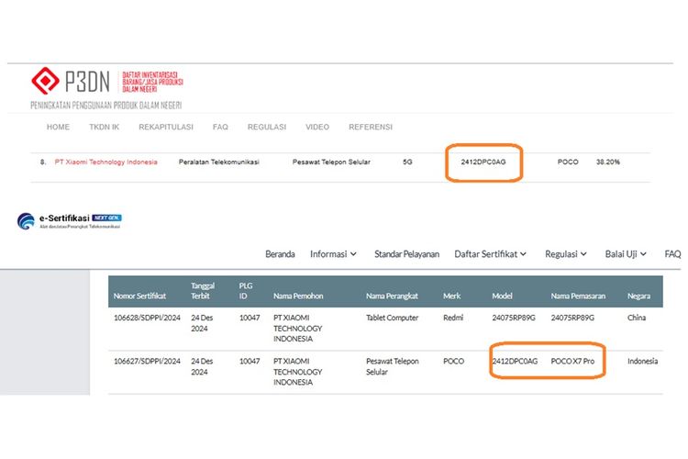Image resolution: width=688 pixels, height=459 pixels.
Task: Select certificate row 106627/SDPPI/2024
Action: (x=147, y=361)
